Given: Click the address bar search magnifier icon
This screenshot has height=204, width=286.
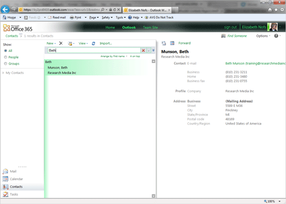Looking at the screenshot, I should [103, 9].
